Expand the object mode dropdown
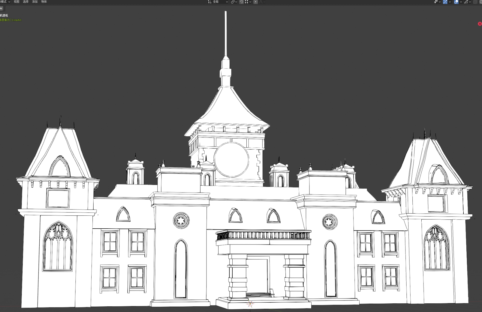Screen dimensions: 482x312 [x=5, y=2]
